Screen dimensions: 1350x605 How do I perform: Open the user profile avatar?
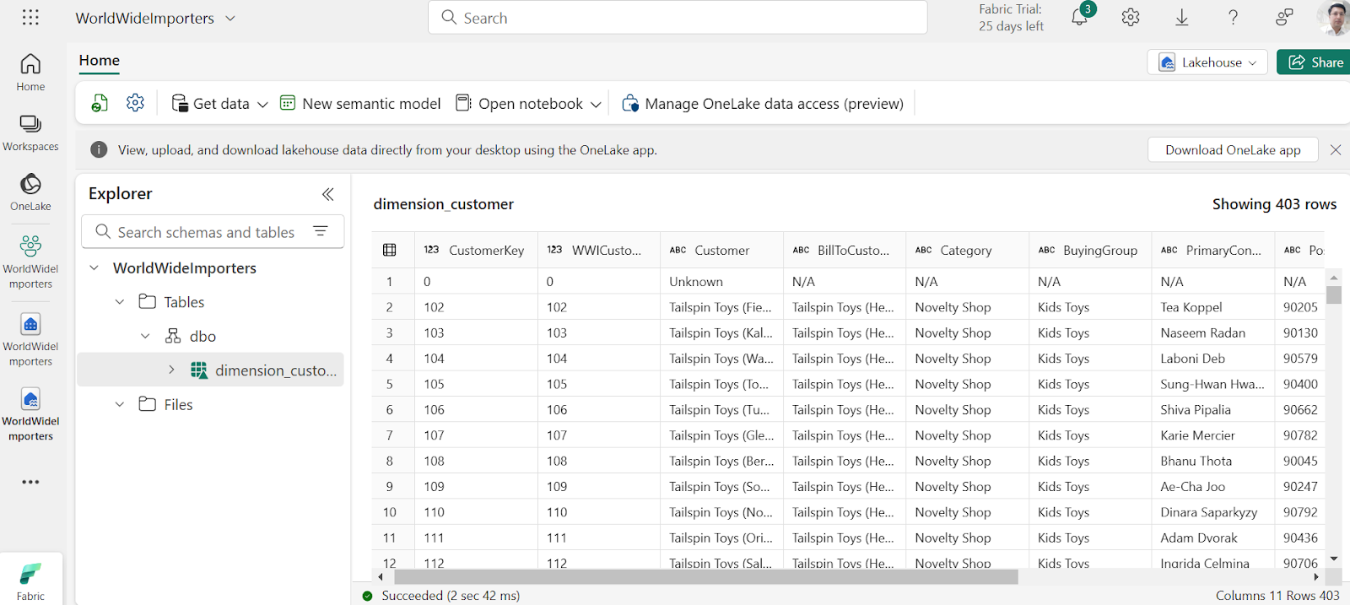point(1334,18)
